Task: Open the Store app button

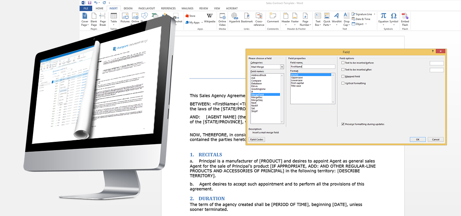Action: (190, 16)
